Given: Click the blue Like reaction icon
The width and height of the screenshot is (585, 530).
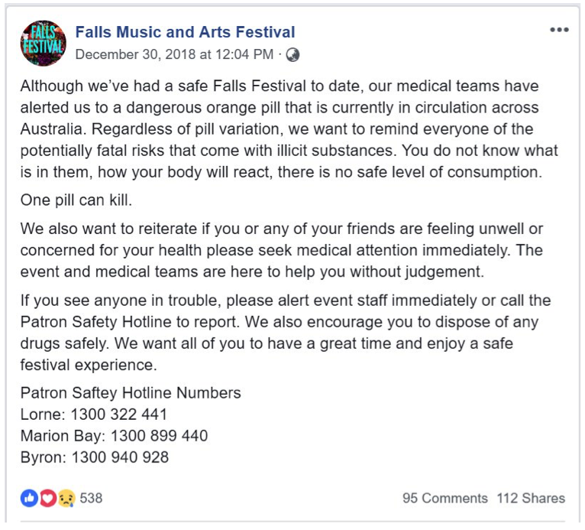Looking at the screenshot, I should (x=29, y=498).
